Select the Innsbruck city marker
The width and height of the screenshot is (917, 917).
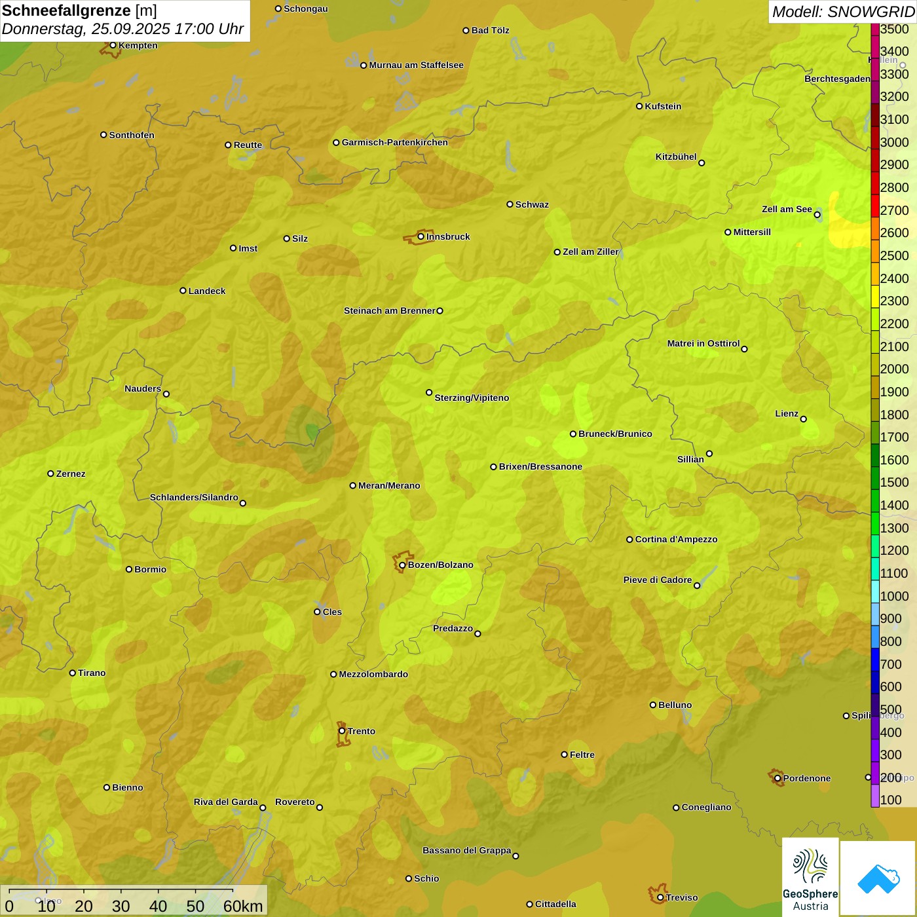pyautogui.click(x=421, y=236)
